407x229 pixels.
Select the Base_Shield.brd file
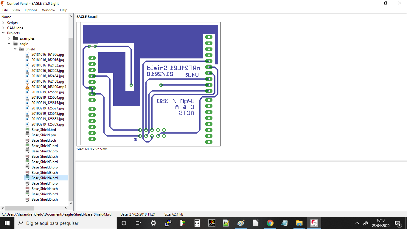click(x=44, y=130)
